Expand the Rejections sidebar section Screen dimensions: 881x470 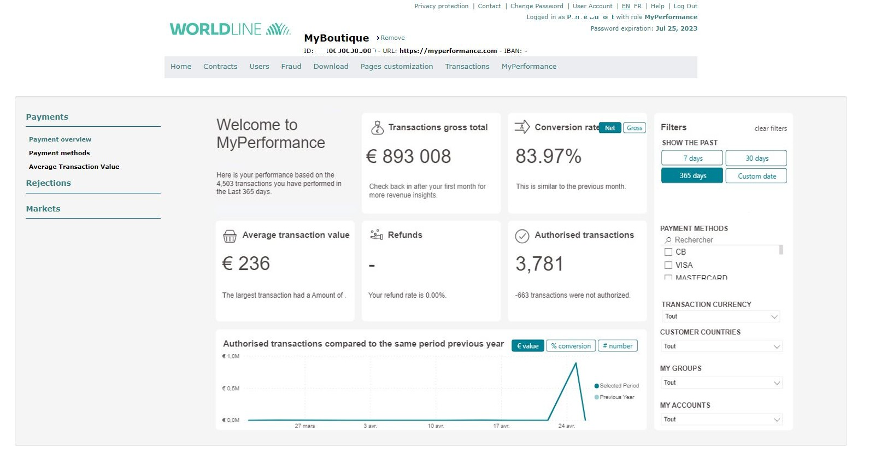[49, 183]
